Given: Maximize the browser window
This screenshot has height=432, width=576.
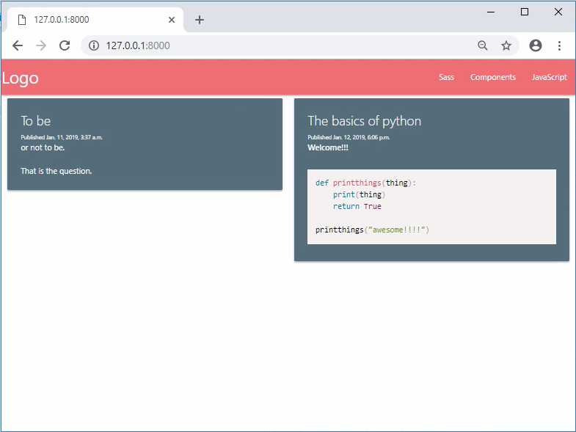Looking at the screenshot, I should coord(525,12).
